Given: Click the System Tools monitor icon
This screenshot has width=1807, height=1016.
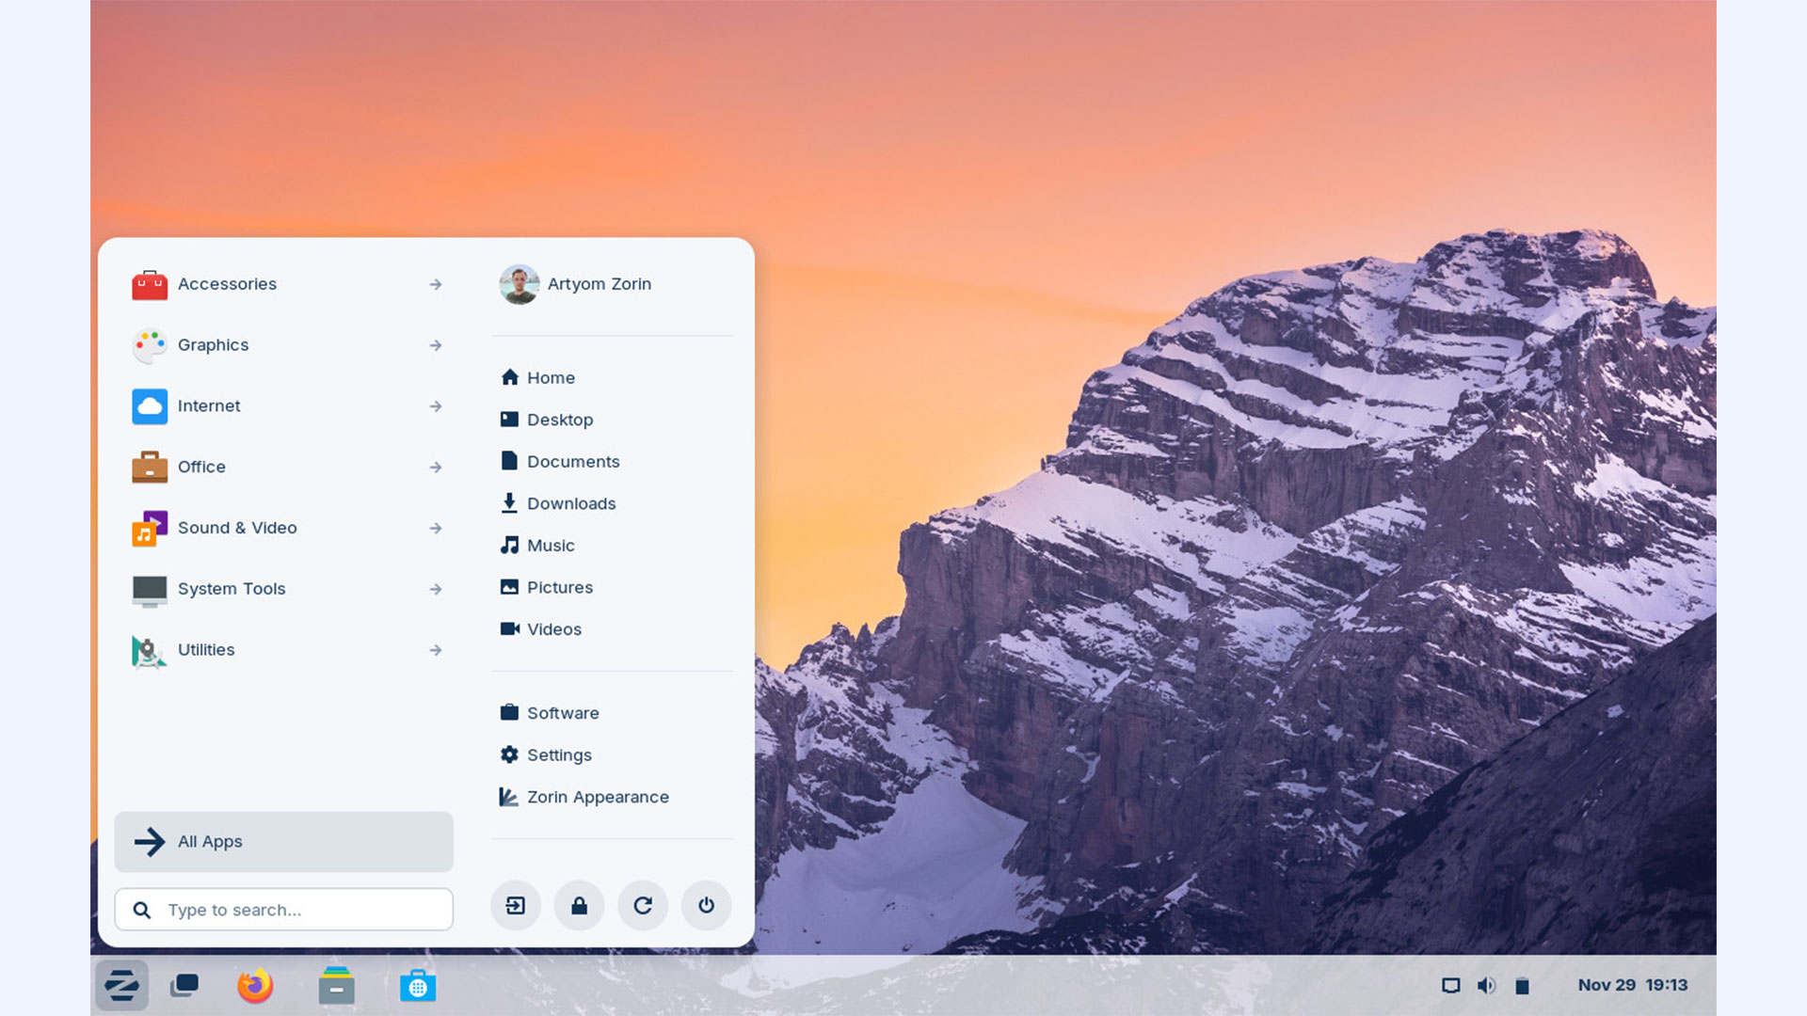Looking at the screenshot, I should (150, 590).
